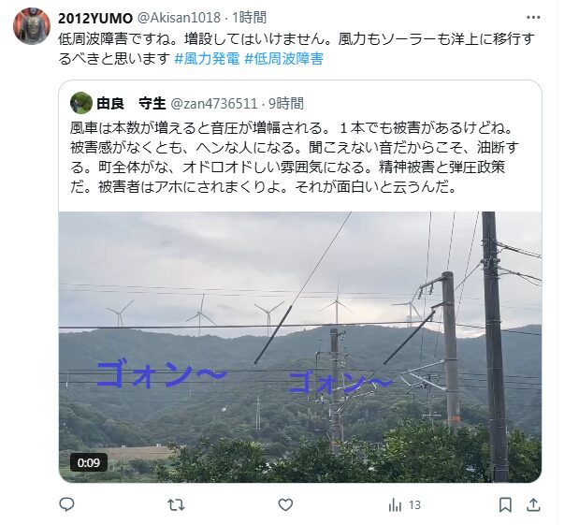Click the 0:09 video duration badge

pos(89,462)
